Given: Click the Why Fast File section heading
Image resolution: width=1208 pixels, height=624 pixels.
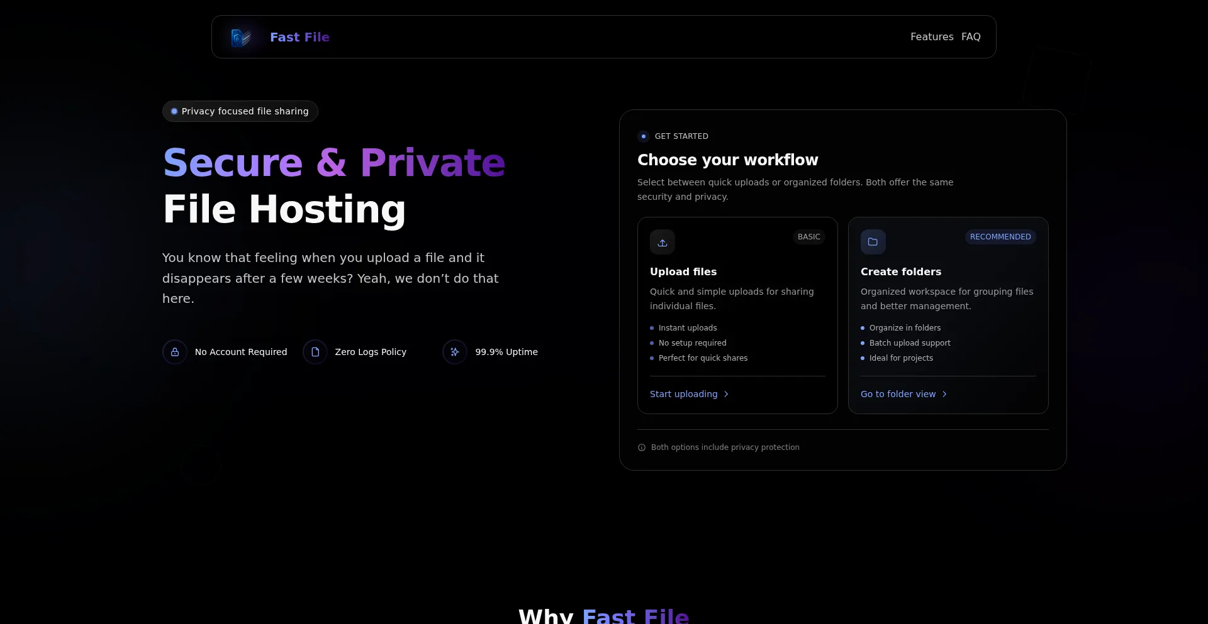Looking at the screenshot, I should [604, 616].
